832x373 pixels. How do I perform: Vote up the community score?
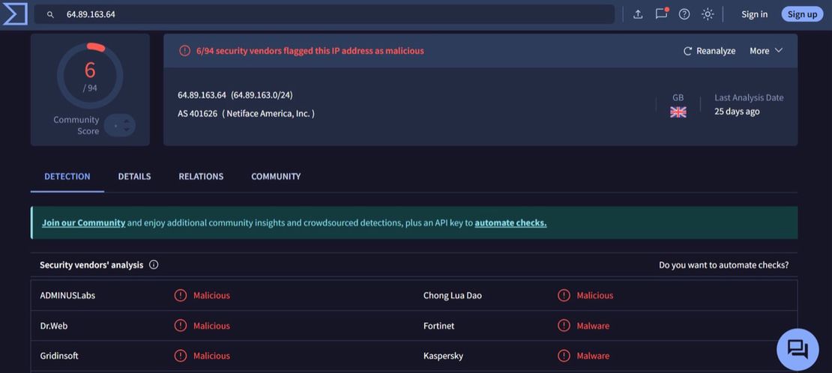coord(126,121)
